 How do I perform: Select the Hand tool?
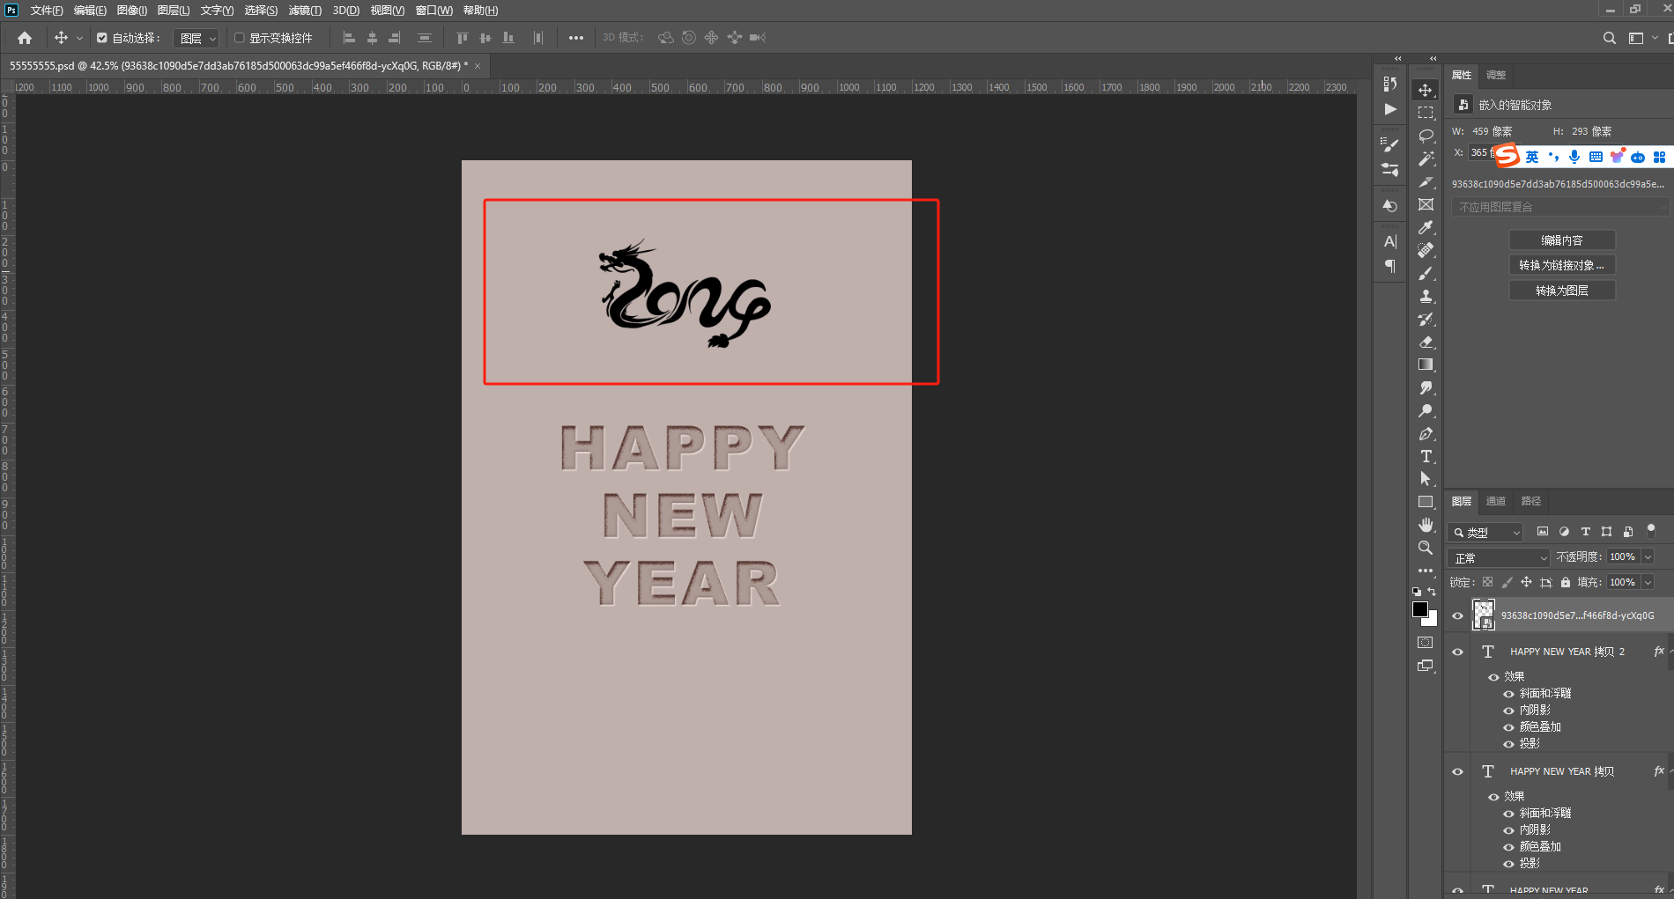click(1426, 525)
